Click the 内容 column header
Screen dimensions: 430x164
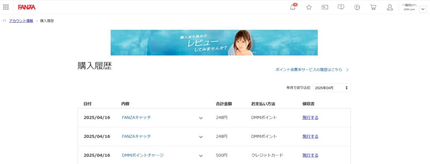point(125,104)
